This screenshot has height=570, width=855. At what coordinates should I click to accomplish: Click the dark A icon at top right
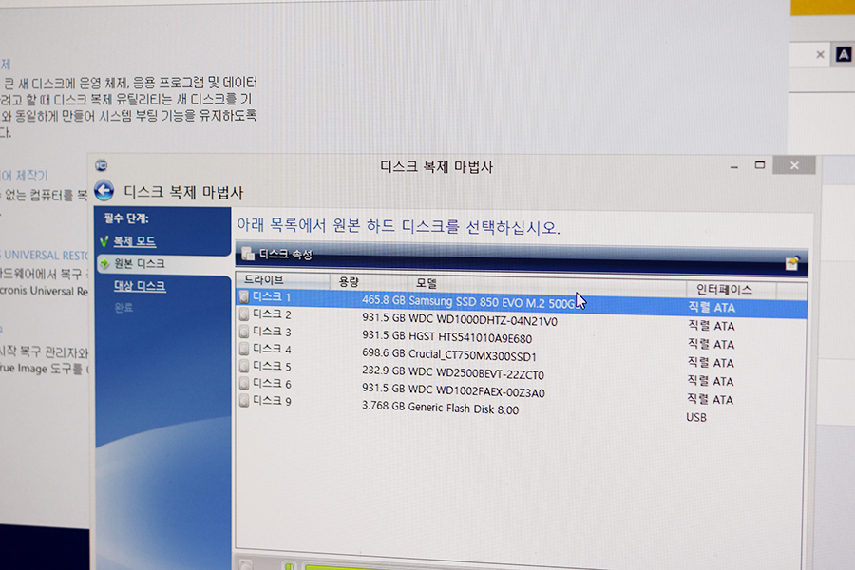coord(842,55)
